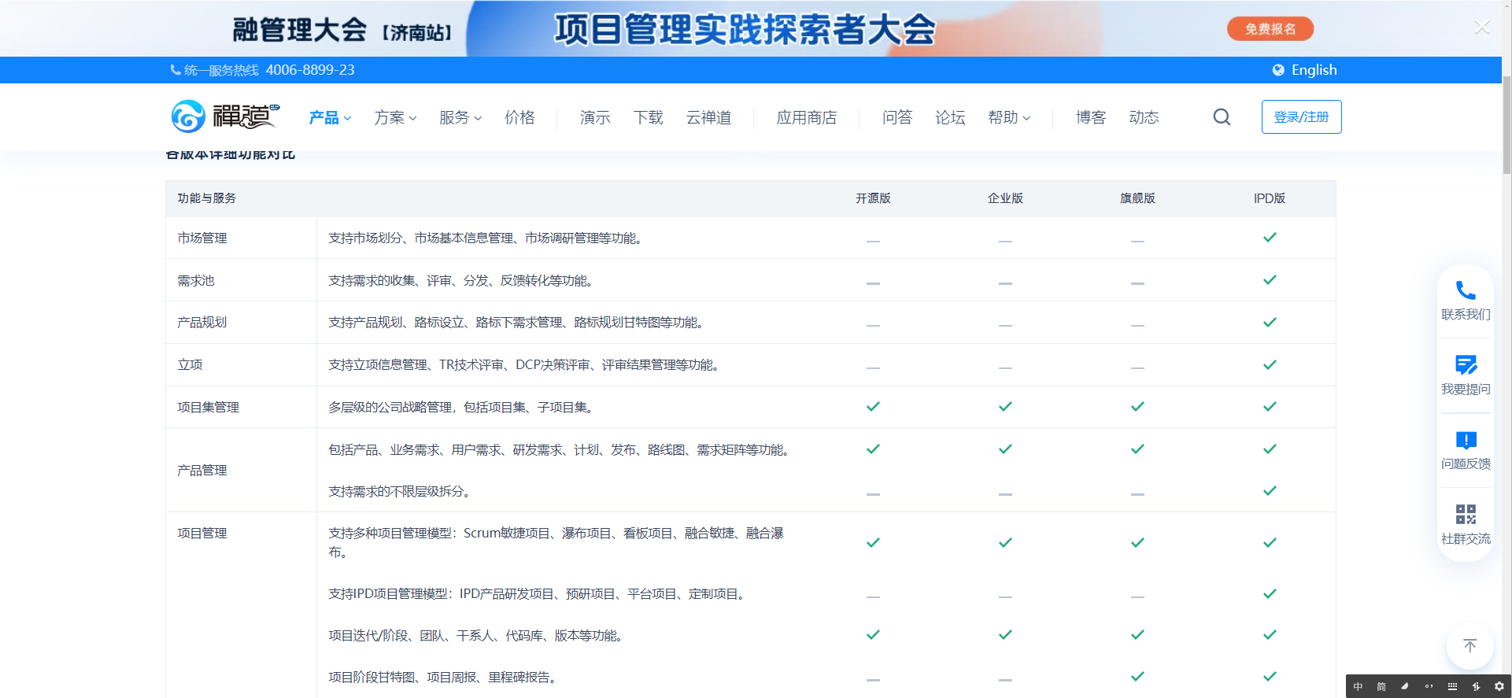Select the 产品管理 row label
1512x698 pixels.
202,470
